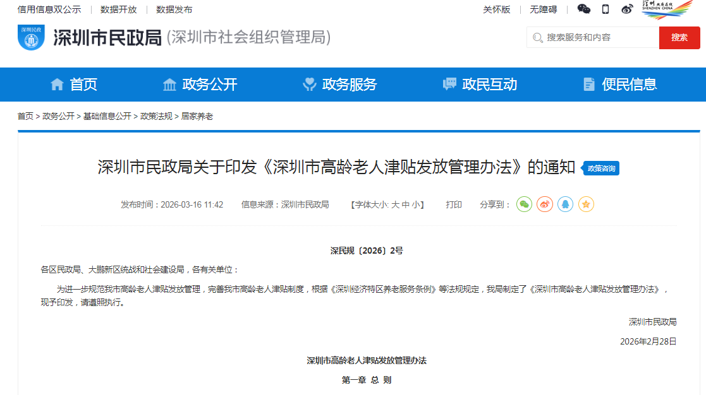Open the WeChat icon in the top bar

pos(583,9)
